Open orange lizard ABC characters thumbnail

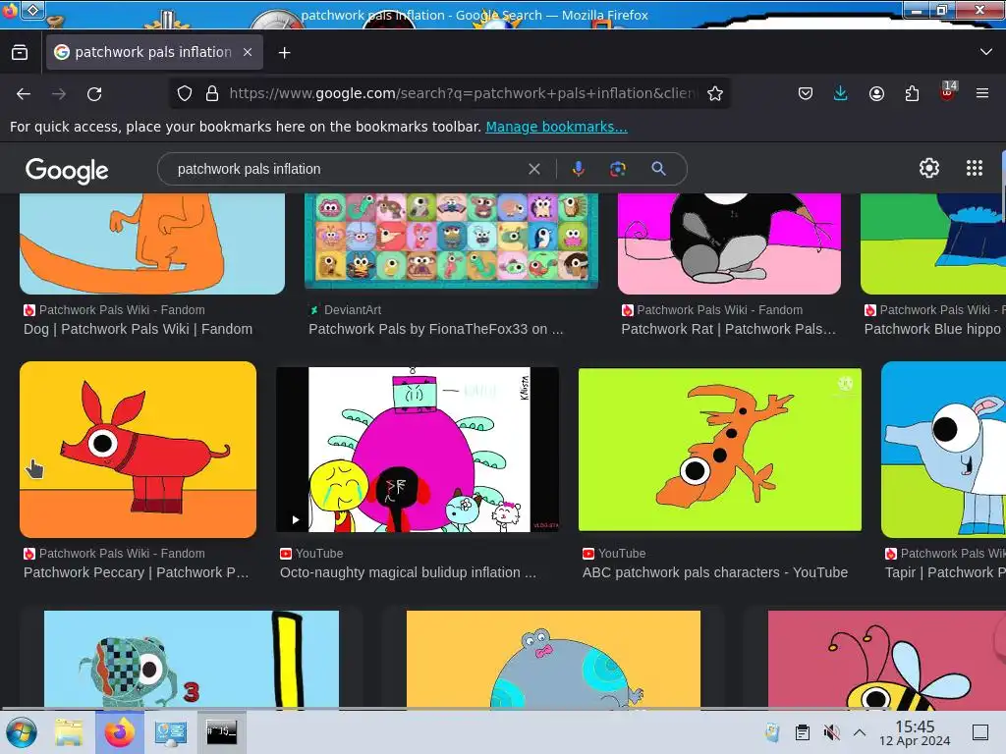click(720, 450)
